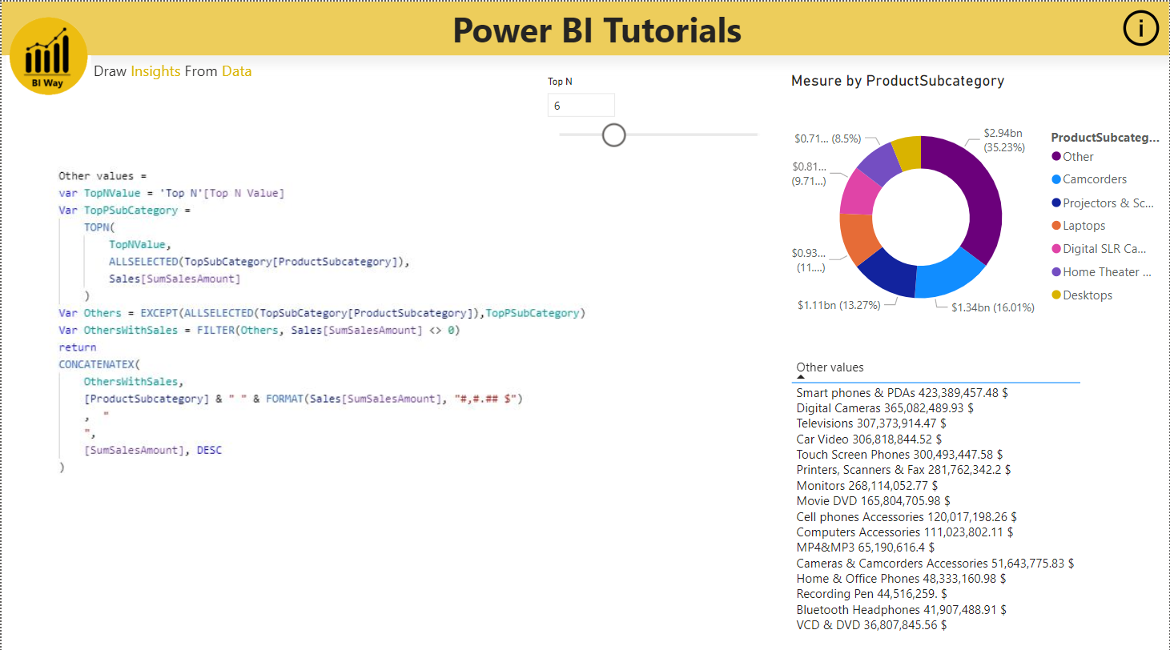Click the BI Way logo

coord(49,56)
